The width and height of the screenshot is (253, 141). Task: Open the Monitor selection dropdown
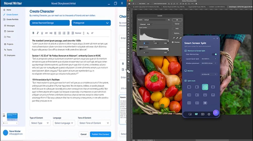tap(209, 74)
